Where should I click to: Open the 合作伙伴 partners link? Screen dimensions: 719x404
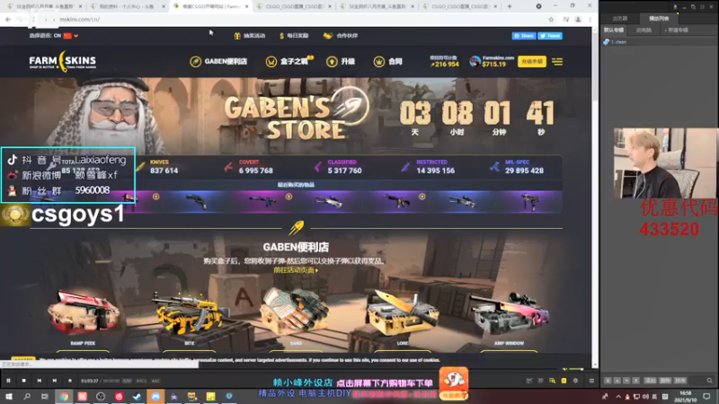click(341, 36)
